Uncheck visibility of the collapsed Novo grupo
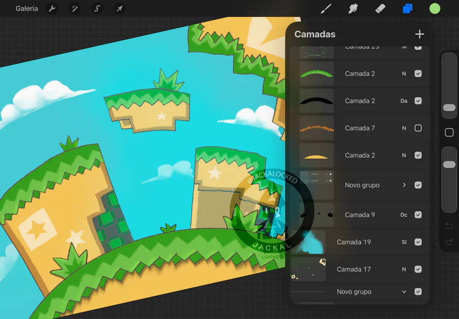Image resolution: width=459 pixels, height=319 pixels. pos(418,185)
